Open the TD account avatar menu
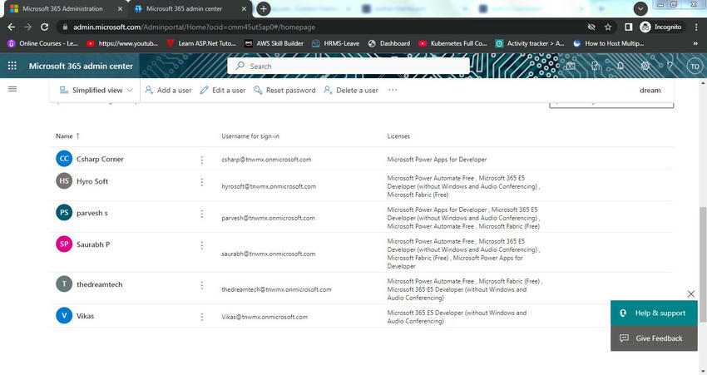 pos(695,67)
